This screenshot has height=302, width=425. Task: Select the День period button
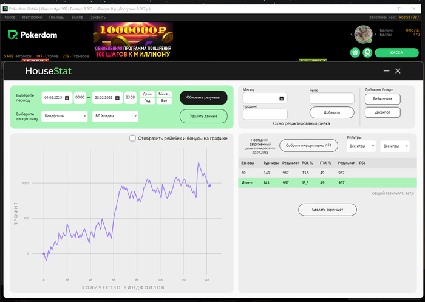click(147, 94)
